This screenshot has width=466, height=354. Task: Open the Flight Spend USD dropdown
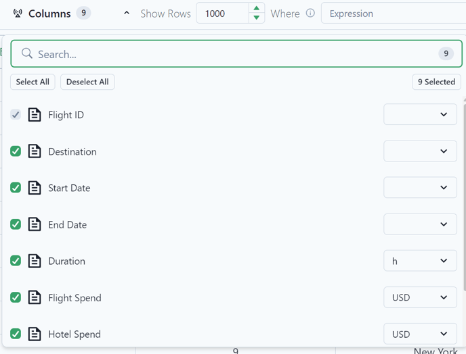[x=420, y=297]
